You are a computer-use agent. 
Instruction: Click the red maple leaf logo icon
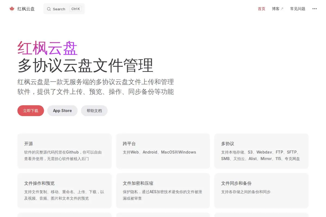(x=12, y=9)
